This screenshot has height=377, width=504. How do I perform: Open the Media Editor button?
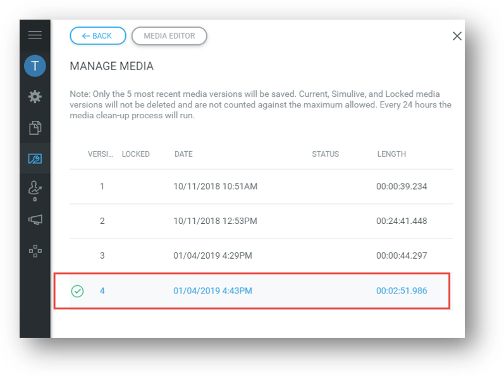[169, 35]
